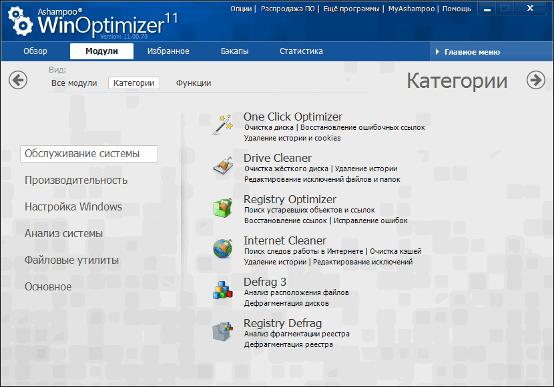Click the Помощь help link

[x=457, y=9]
